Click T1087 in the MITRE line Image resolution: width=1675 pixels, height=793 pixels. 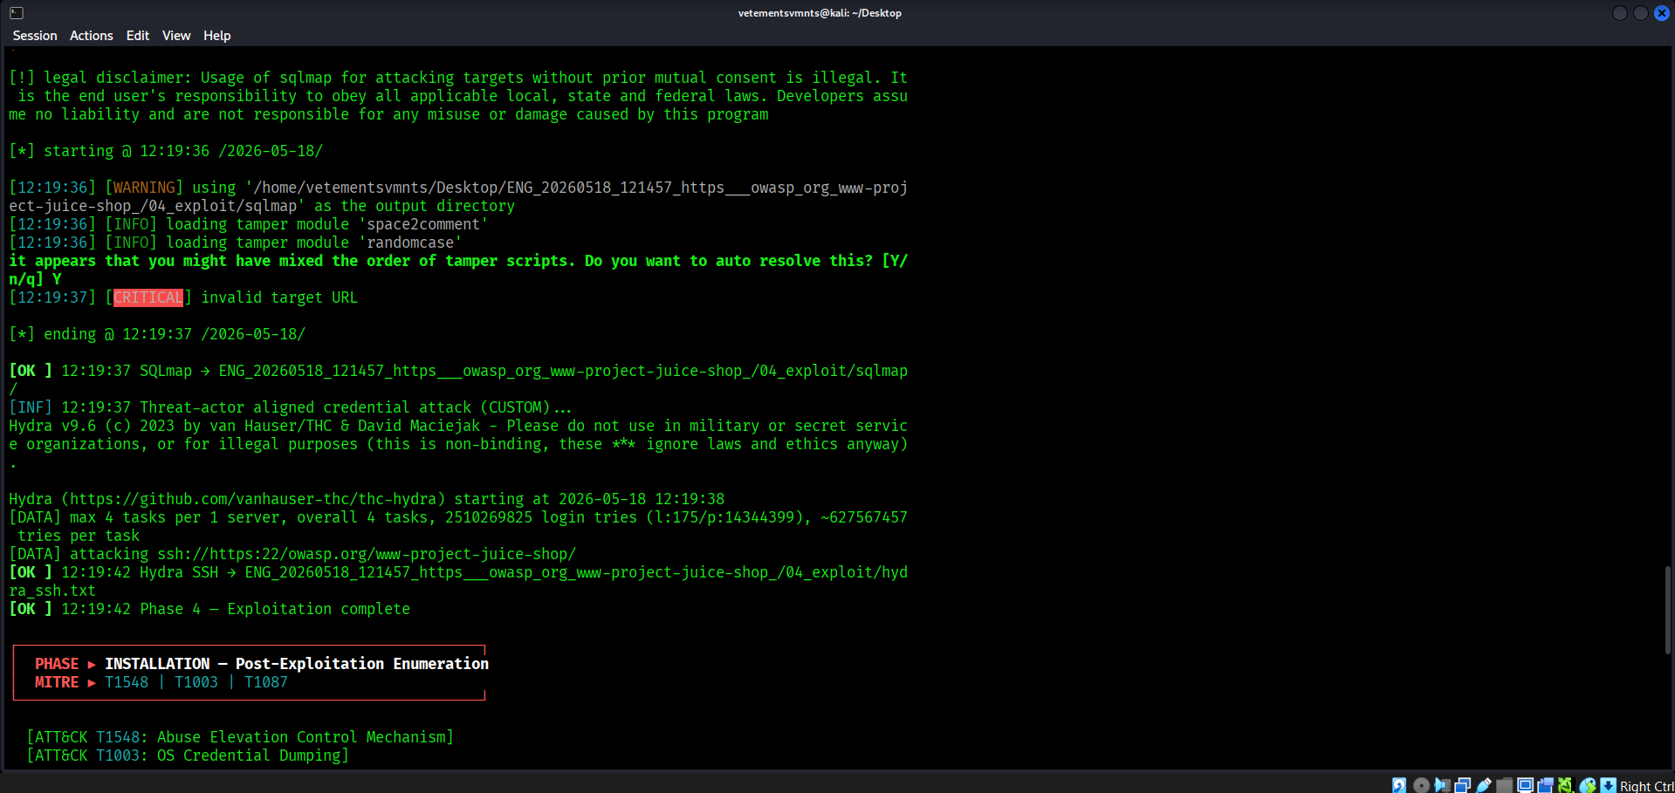pos(266,682)
